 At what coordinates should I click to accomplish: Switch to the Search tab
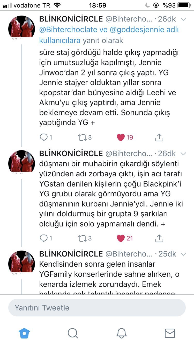point(73,333)
